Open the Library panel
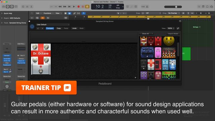The width and height of the screenshot is (215, 121). pos(4,7)
